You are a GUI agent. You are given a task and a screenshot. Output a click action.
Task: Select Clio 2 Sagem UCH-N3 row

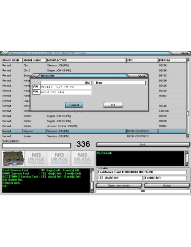(x=94, y=70)
